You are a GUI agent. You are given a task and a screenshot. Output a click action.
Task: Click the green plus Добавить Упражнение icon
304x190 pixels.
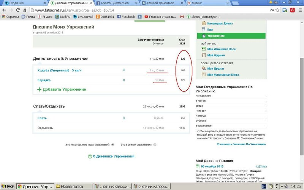click(39, 89)
